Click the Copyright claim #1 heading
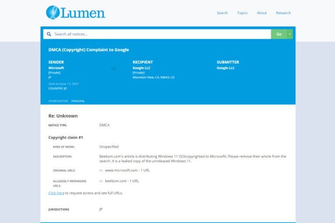This screenshot has height=223, width=335. tap(65, 138)
